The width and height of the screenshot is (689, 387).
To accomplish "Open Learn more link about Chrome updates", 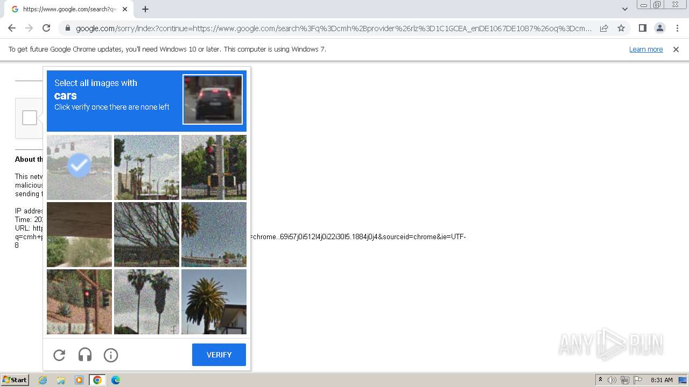I will (646, 49).
